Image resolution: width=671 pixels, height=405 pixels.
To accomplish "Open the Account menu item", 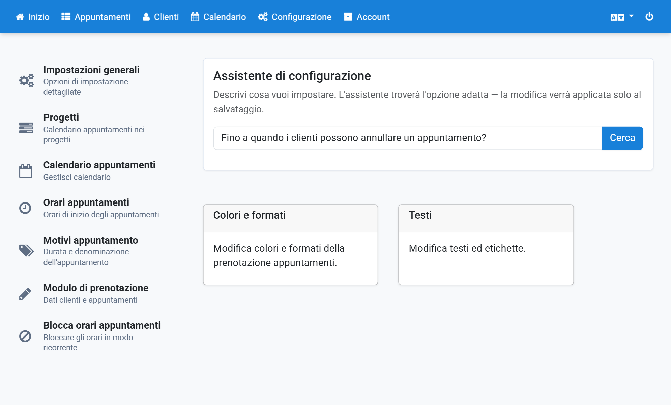I will pos(367,17).
